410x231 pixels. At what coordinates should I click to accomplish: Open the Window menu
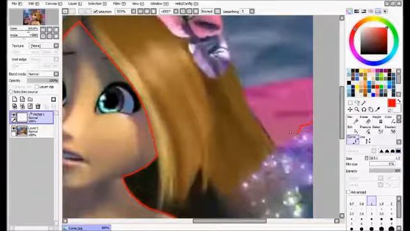point(160,4)
